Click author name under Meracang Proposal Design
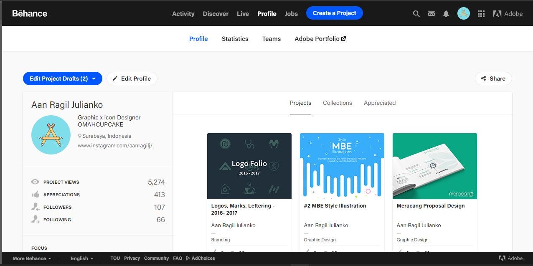 pos(419,225)
